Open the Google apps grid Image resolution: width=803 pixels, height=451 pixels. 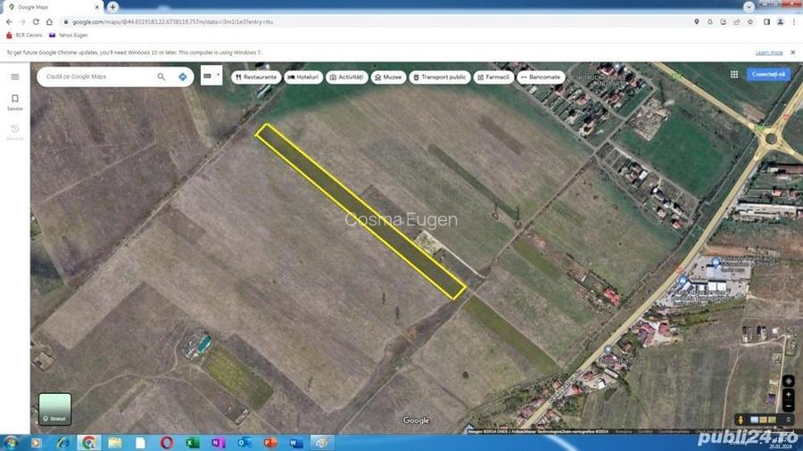tap(734, 74)
